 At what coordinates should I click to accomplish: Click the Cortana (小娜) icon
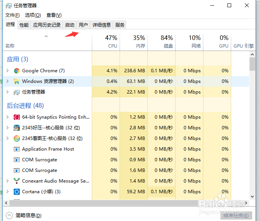(17, 192)
